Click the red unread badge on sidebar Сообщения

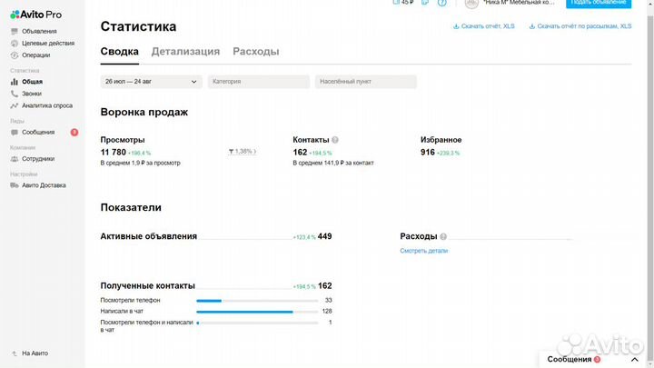tap(74, 133)
